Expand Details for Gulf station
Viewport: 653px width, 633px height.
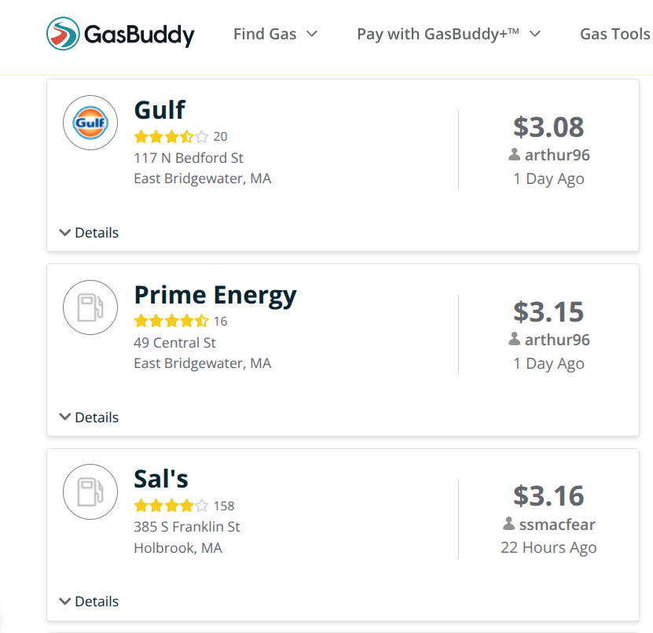(x=89, y=233)
